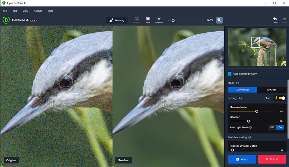Image resolution: width=289 pixels, height=167 pixels.
Task: Open the Help menu
Action: [x=51, y=11]
